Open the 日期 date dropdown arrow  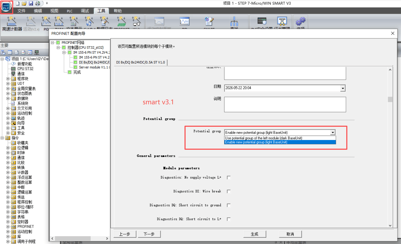click(343, 88)
